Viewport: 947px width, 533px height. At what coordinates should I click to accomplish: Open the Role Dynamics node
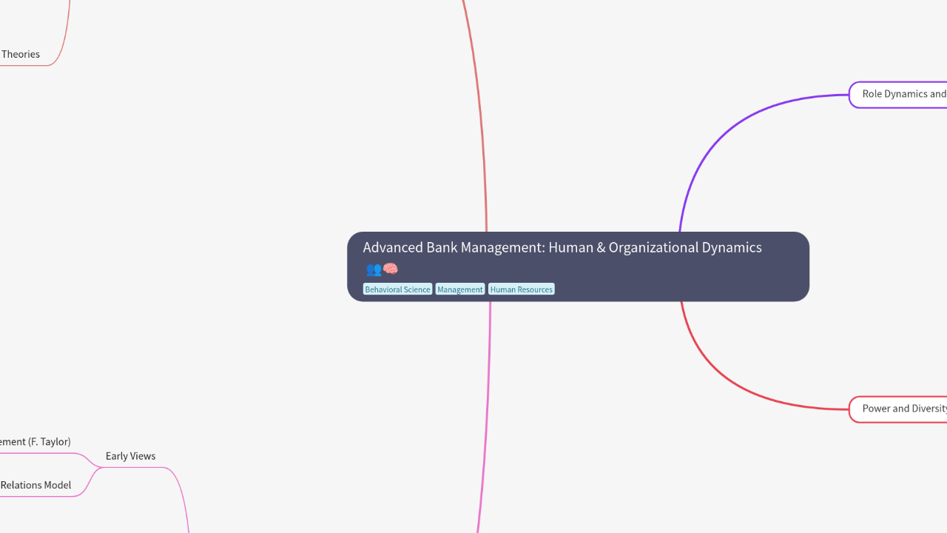point(903,94)
